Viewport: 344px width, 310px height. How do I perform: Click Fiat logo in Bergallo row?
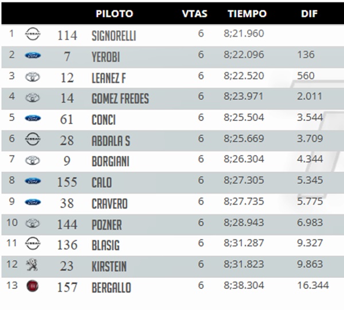point(32,286)
